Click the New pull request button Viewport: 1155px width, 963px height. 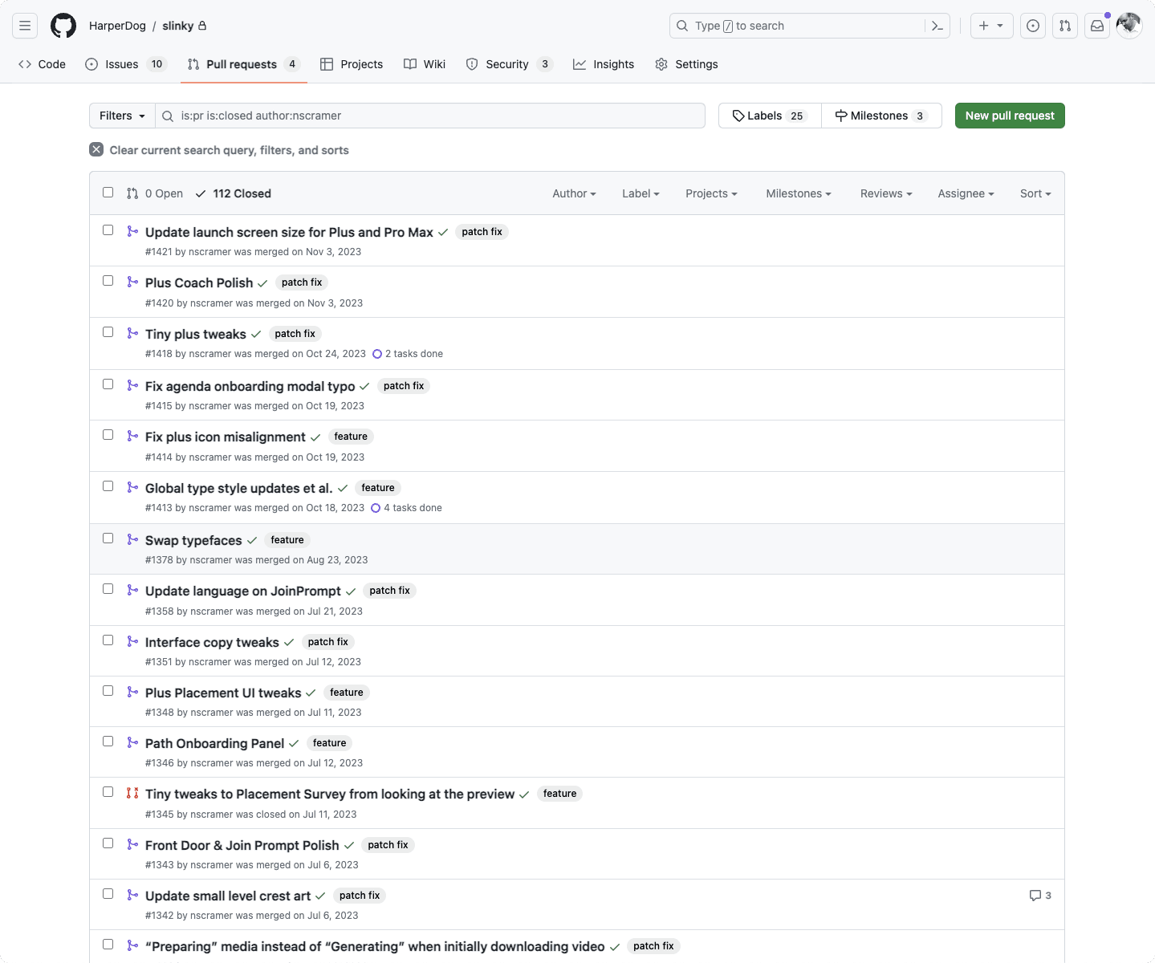click(x=1009, y=116)
